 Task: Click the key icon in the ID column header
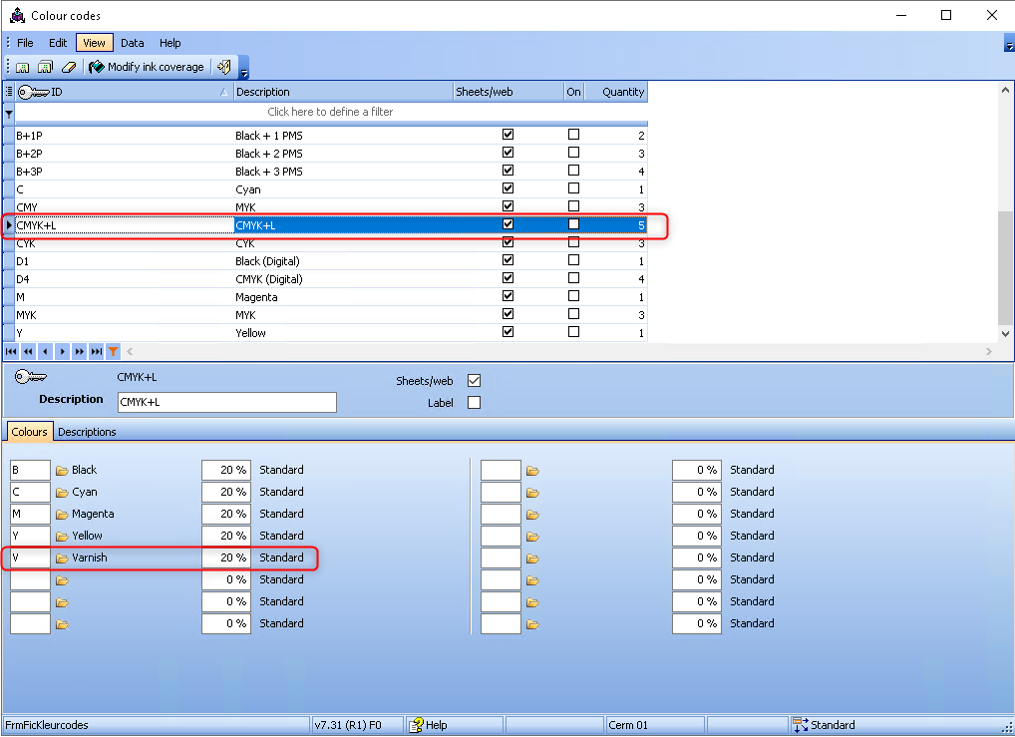pyautogui.click(x=33, y=92)
